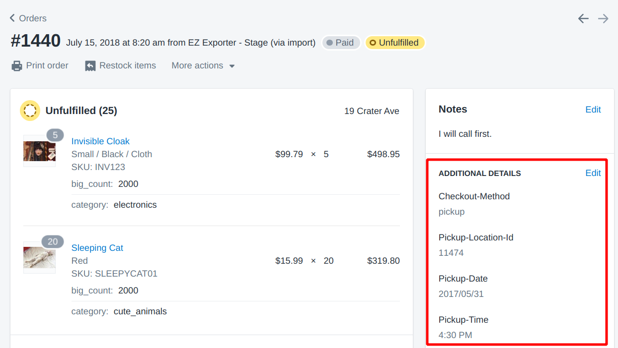
Task: Click order number #1440 heading
Action: (36, 41)
